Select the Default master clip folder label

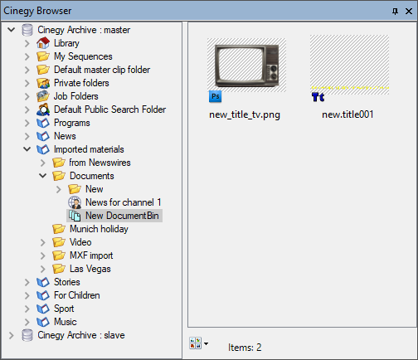click(x=102, y=70)
